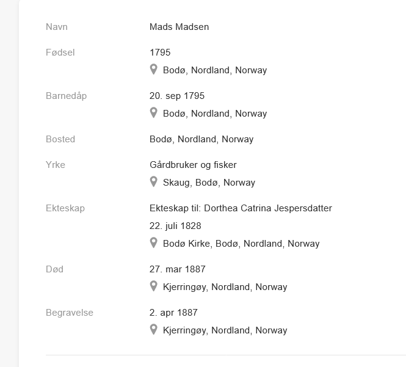Click the map pin next to Skaug, Bodø

[153, 182]
